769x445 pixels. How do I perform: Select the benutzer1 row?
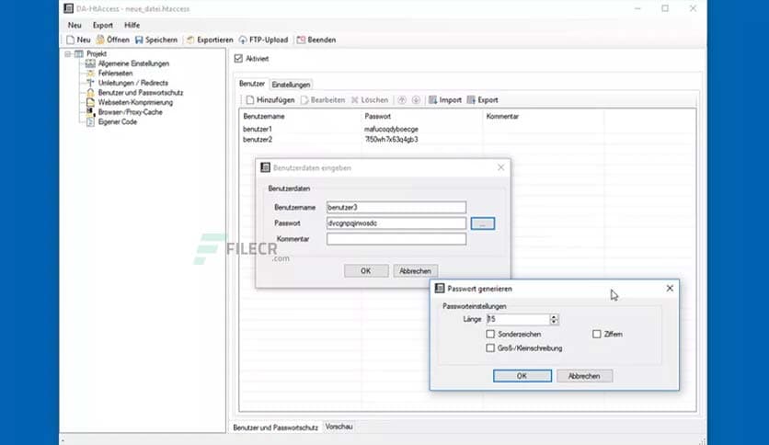point(467,130)
